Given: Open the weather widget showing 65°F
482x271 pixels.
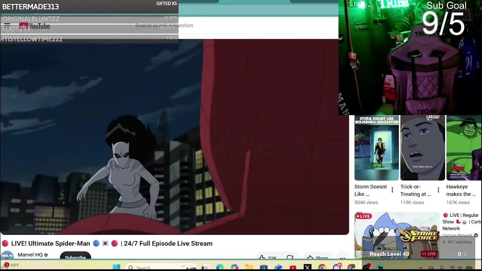Looking at the screenshot, I should pos(11,265).
